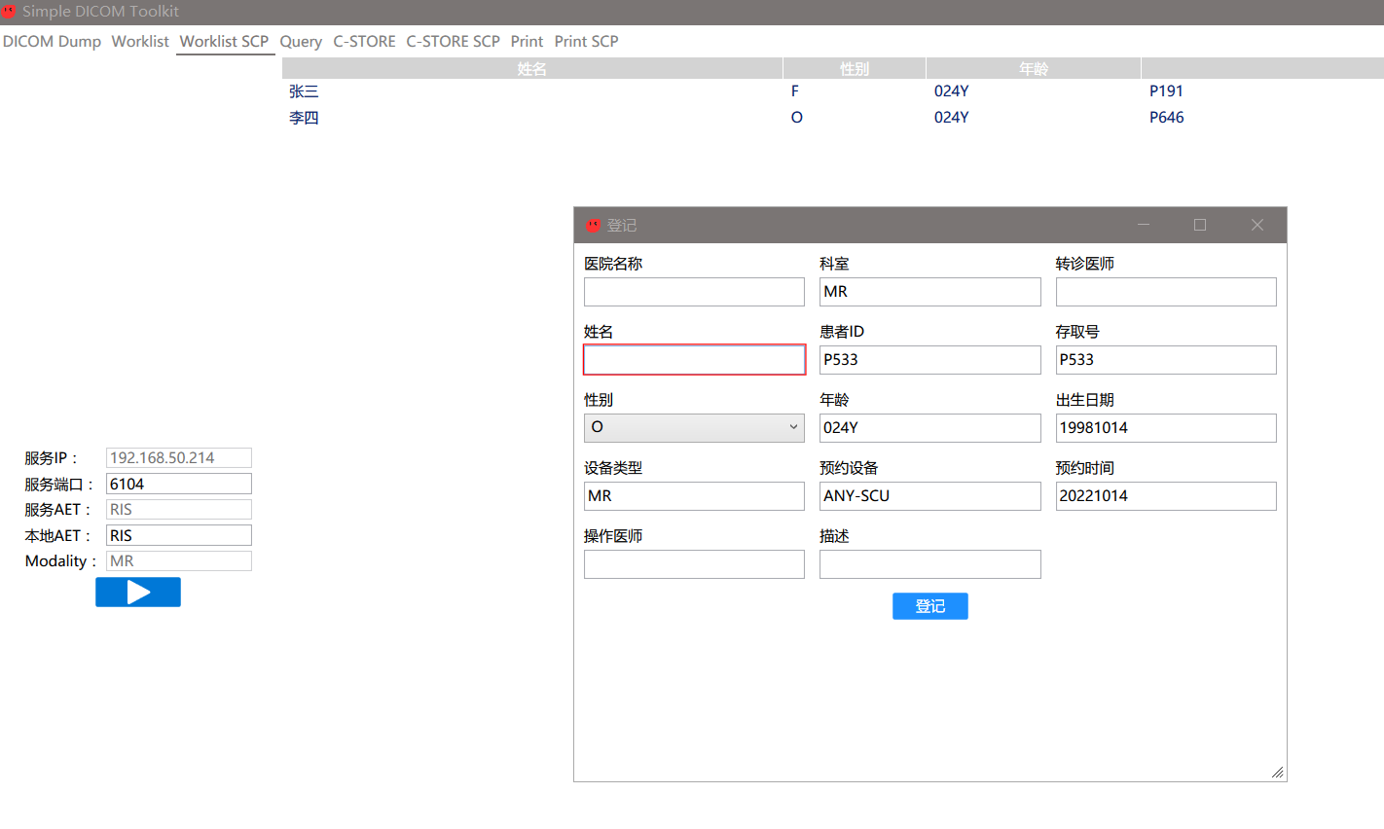The width and height of the screenshot is (1384, 829).
Task: Click the 年龄 column header in the worklist
Action: (1033, 67)
